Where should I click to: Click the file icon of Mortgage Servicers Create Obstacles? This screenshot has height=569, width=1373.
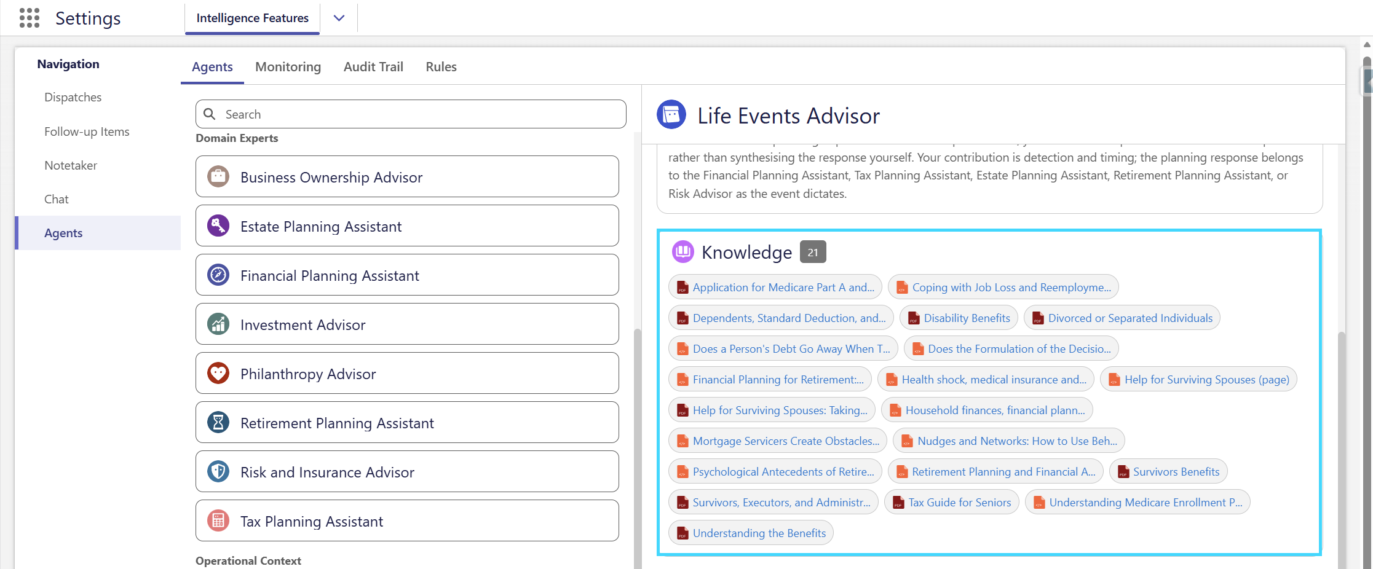(x=683, y=441)
